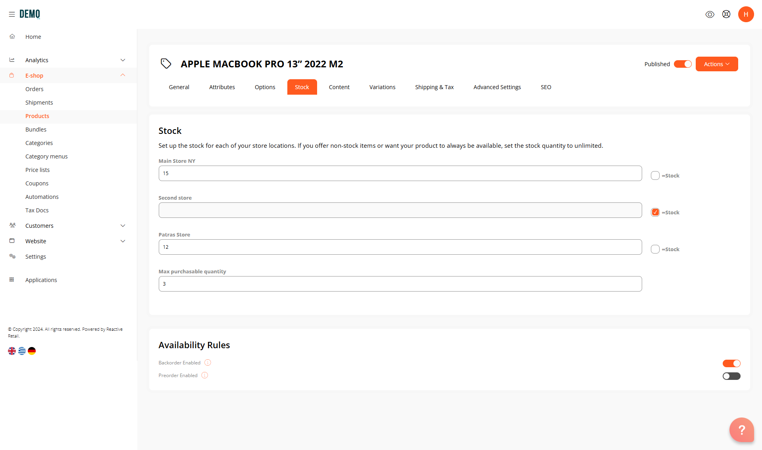762x450 pixels.
Task: Click the product tag icon
Action: click(x=166, y=63)
